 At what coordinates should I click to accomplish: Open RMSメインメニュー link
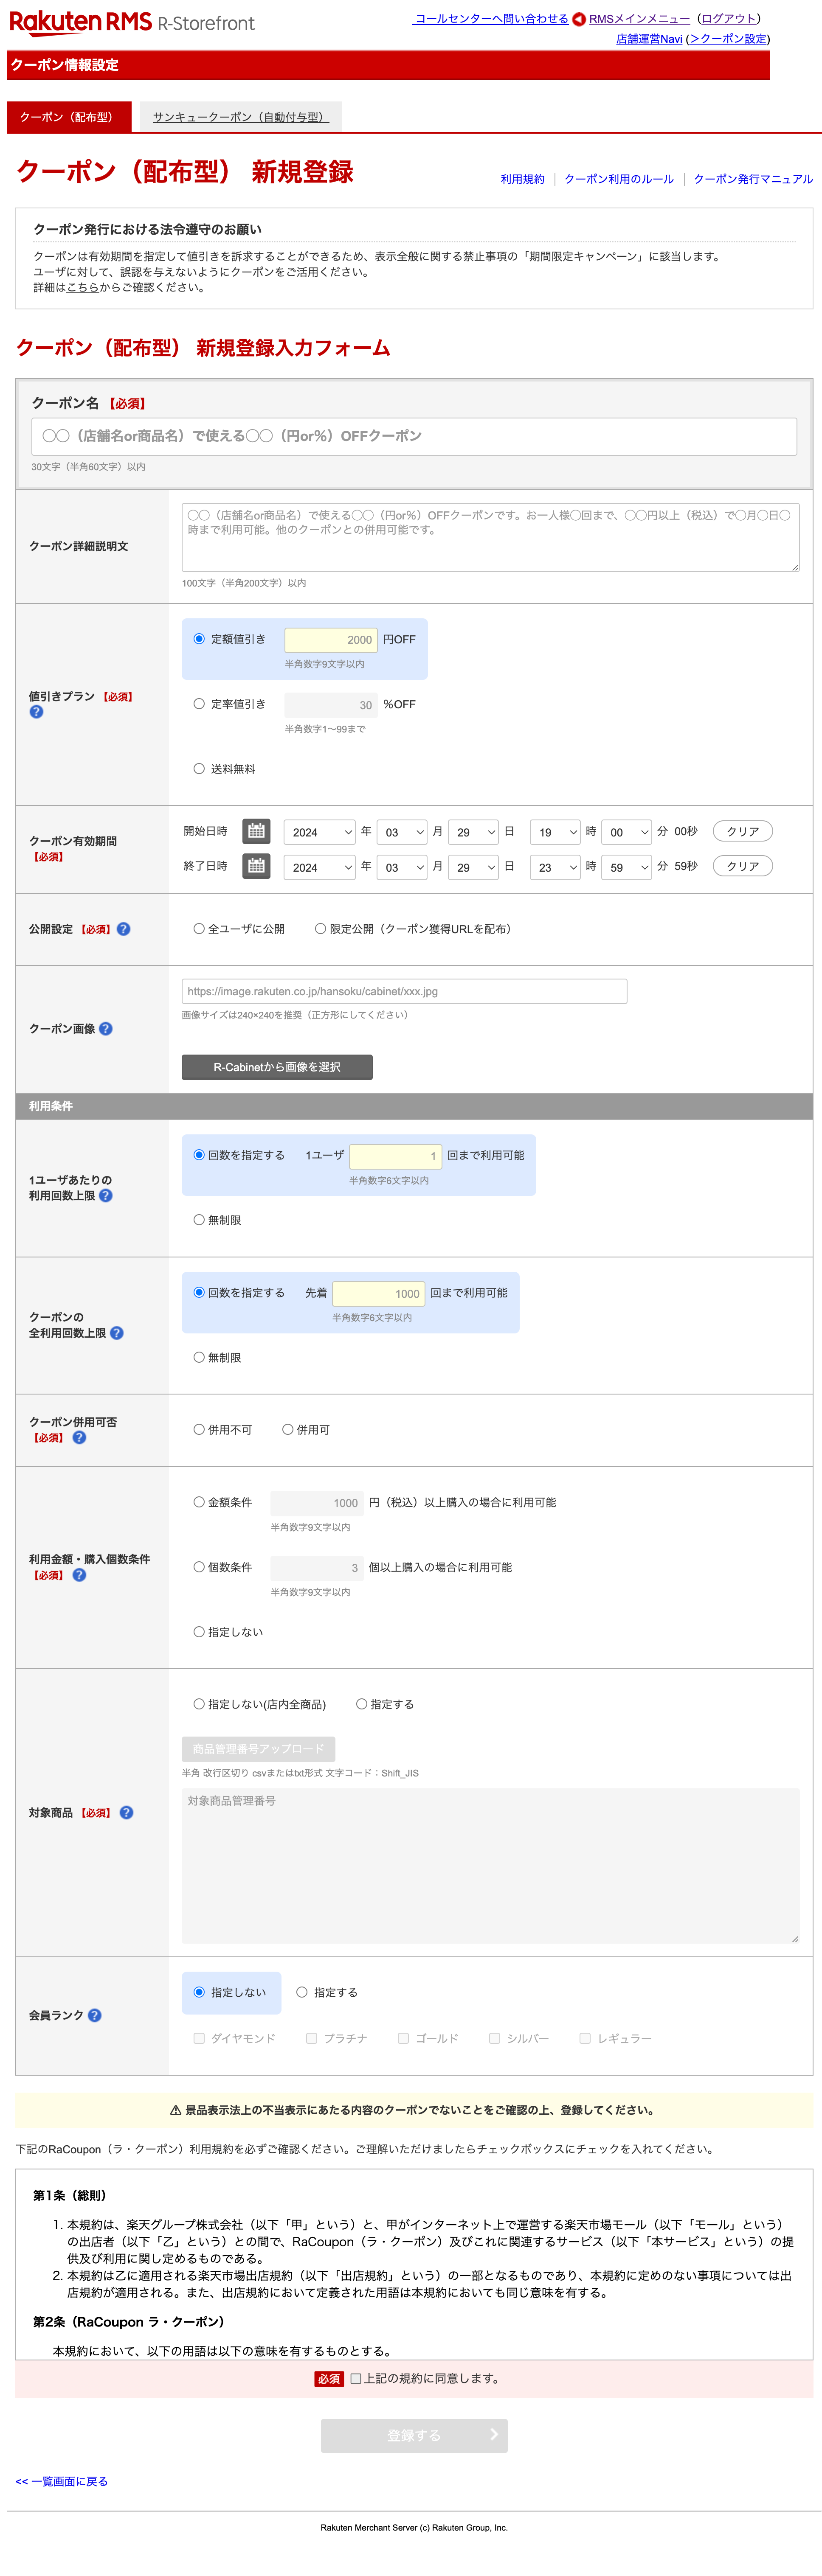[639, 19]
